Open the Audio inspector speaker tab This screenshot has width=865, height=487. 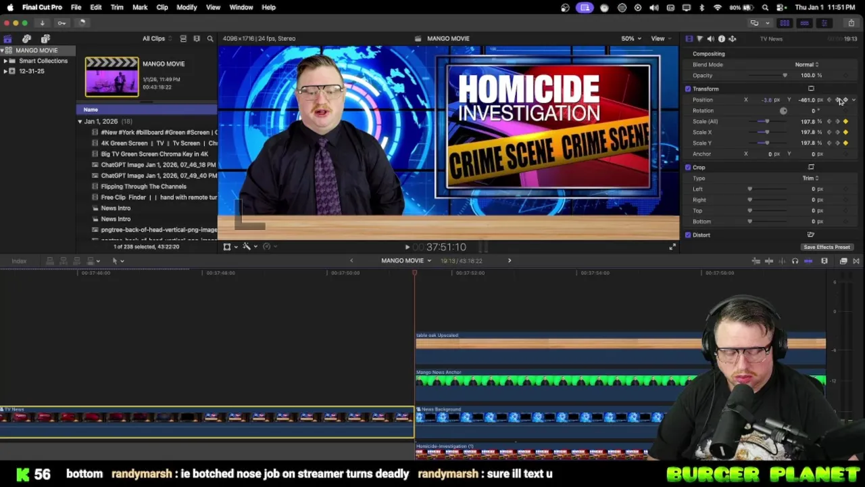point(710,39)
